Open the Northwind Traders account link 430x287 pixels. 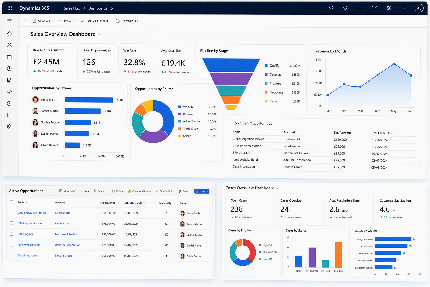coord(66,234)
